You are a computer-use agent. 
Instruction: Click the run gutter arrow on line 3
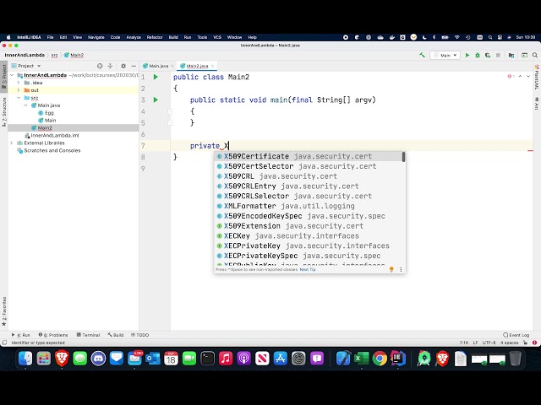pos(156,100)
